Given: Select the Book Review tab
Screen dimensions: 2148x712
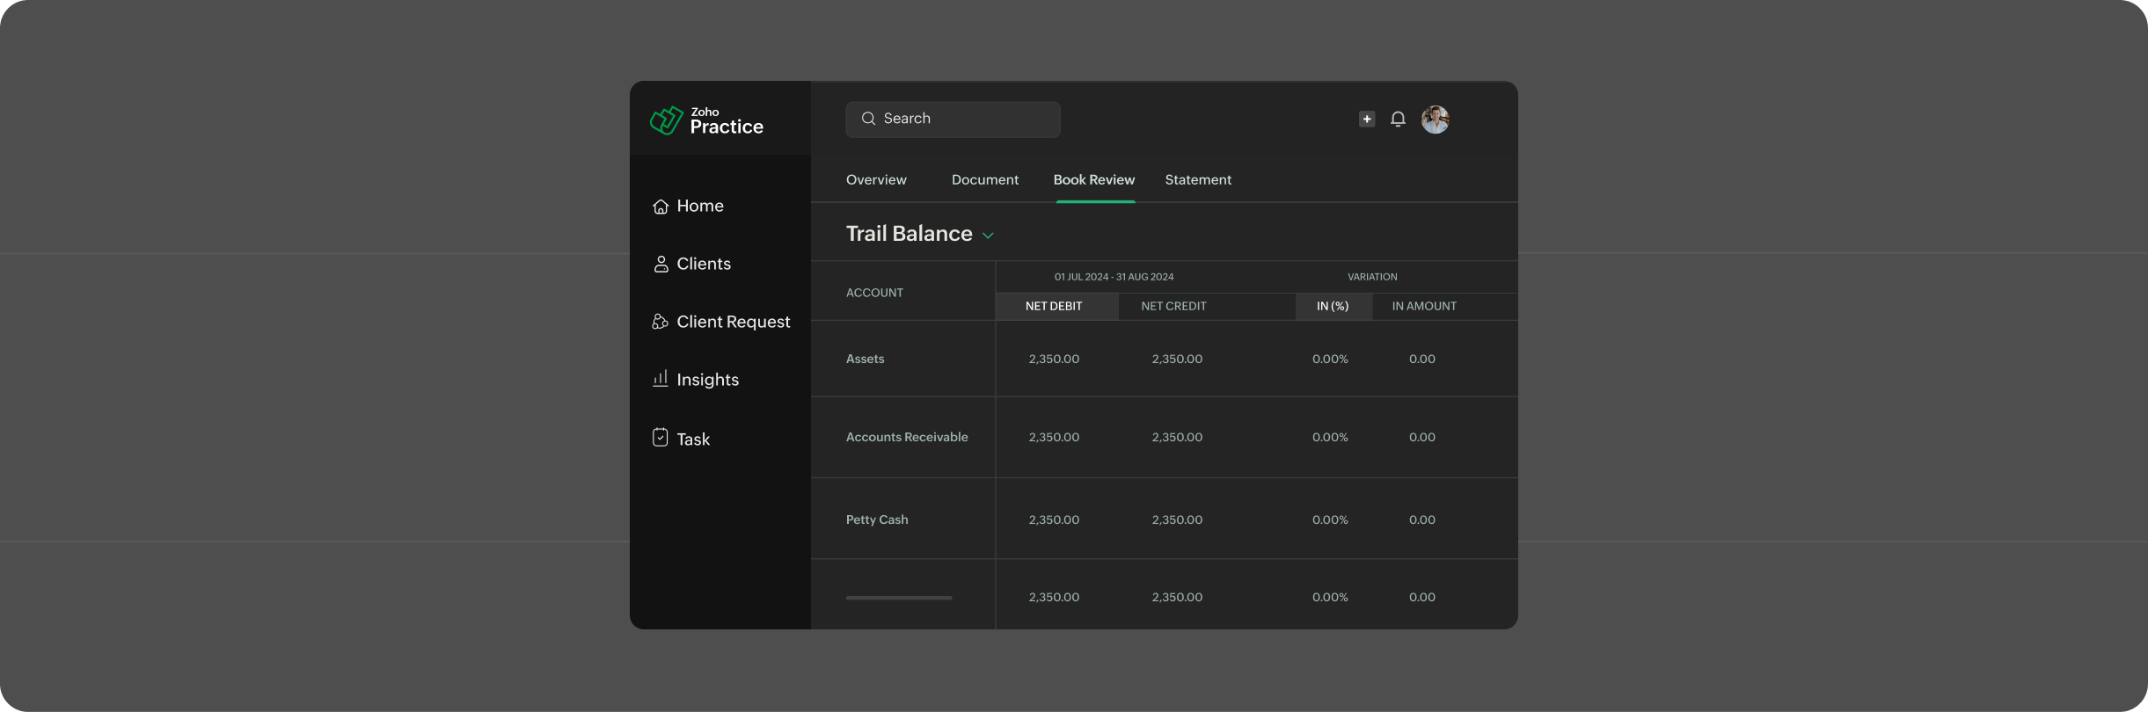Looking at the screenshot, I should coord(1093,180).
